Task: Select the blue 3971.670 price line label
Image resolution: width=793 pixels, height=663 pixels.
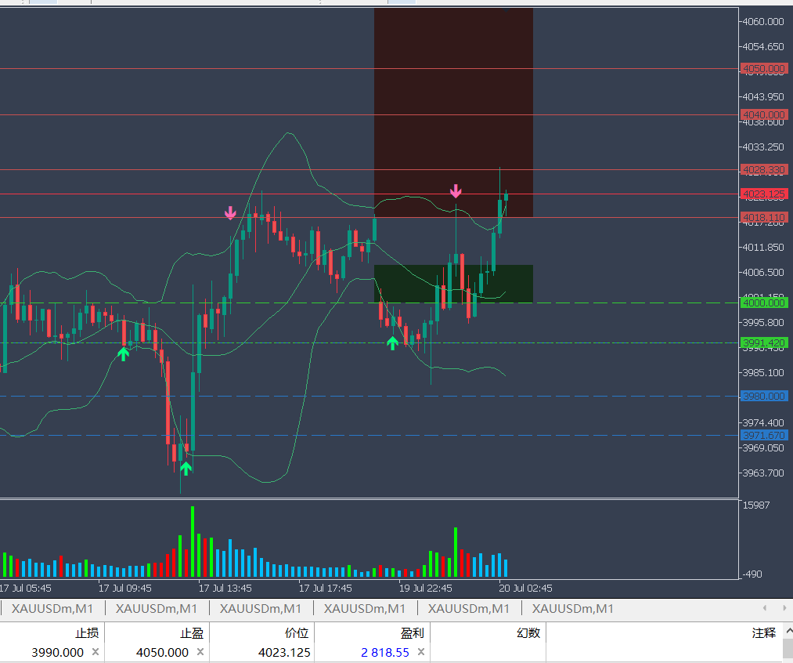Action: point(764,435)
